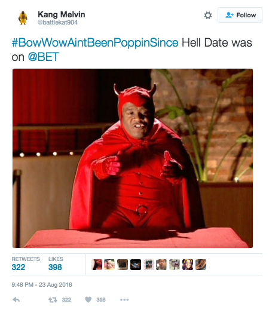Open the red devil costume image
Viewport: 272px width, 316px height.
(x=133, y=158)
